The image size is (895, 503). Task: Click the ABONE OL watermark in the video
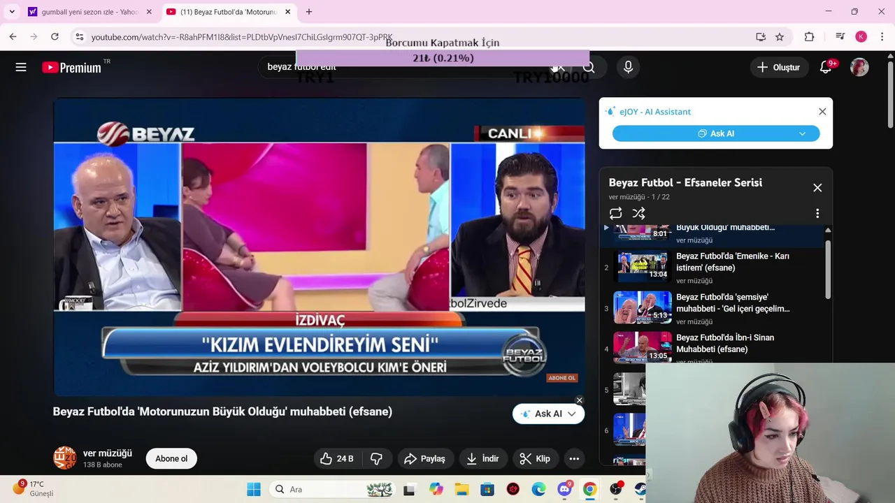click(x=561, y=378)
